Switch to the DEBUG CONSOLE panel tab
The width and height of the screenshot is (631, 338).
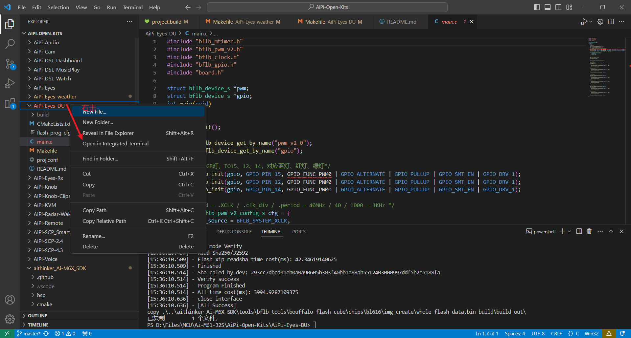click(234, 232)
